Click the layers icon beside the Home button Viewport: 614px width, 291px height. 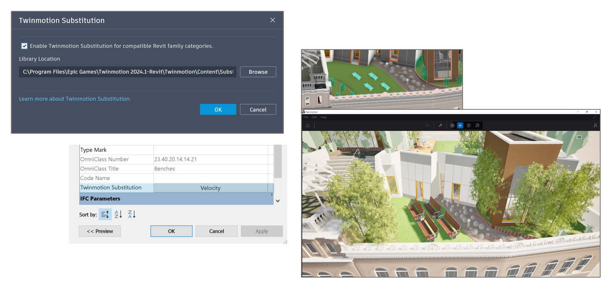point(427,125)
